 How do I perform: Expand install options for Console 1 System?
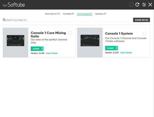click(117, 48)
